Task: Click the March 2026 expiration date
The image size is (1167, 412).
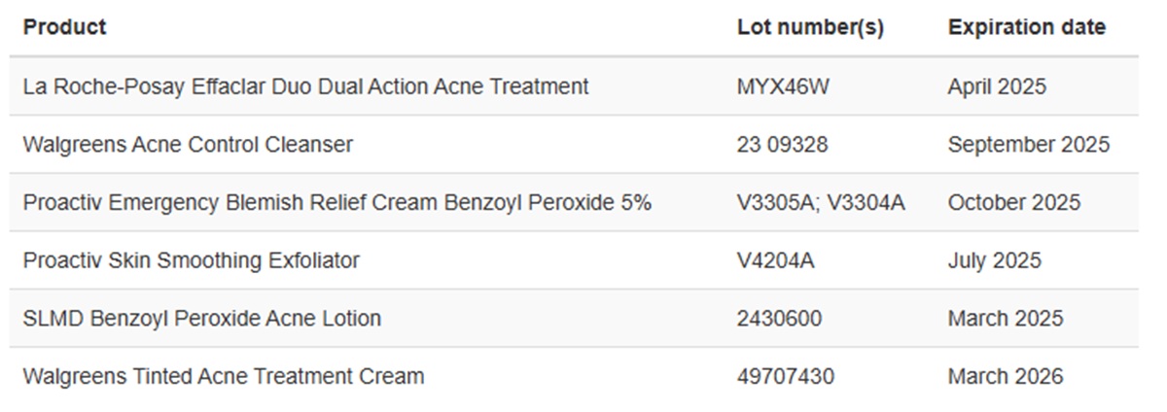Action: coord(1006,376)
